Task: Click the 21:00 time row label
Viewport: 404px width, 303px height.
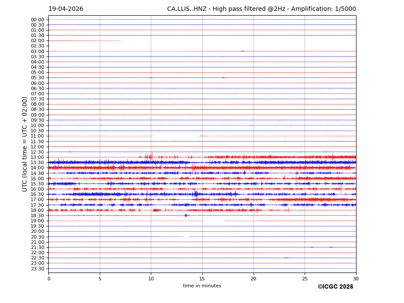Action: [x=37, y=242]
